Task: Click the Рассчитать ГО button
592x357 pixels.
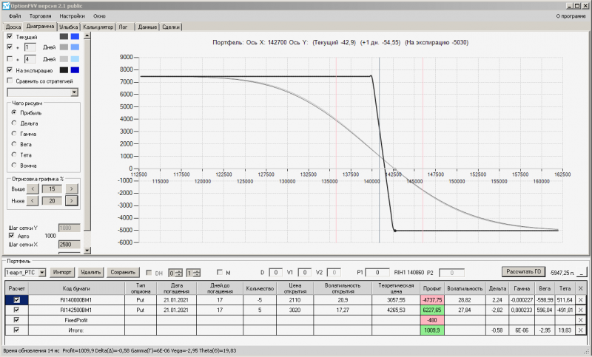Action: pyautogui.click(x=523, y=272)
